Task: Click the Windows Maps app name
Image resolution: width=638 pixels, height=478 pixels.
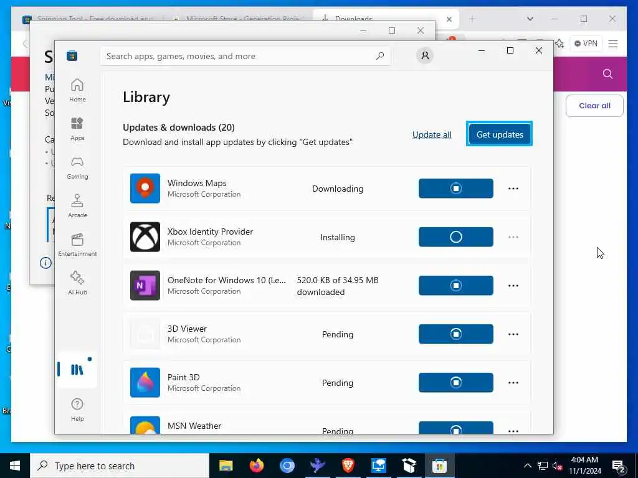Action: (x=197, y=183)
